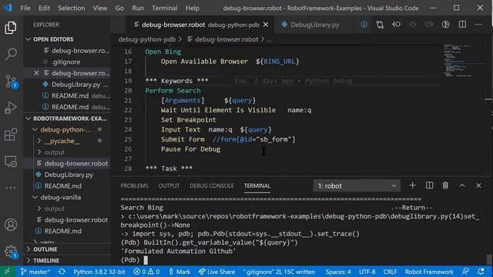Synchronize changes icon in status bar

click(62, 272)
